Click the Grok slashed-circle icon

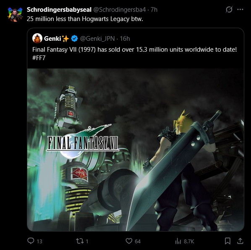[229, 10]
